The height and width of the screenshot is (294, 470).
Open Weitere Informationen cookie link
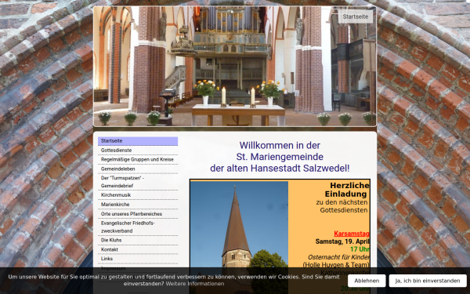click(x=195, y=284)
